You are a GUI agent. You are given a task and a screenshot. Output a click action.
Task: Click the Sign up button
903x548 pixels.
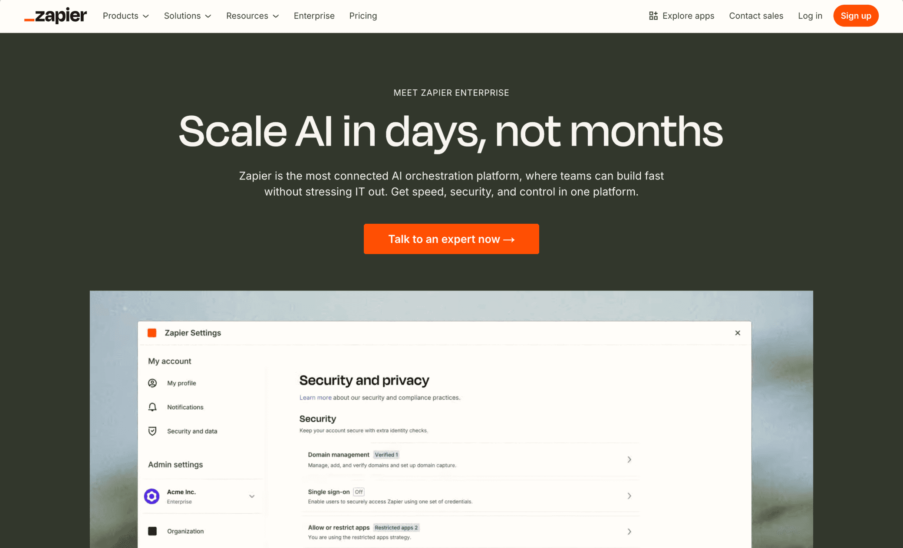tap(856, 16)
